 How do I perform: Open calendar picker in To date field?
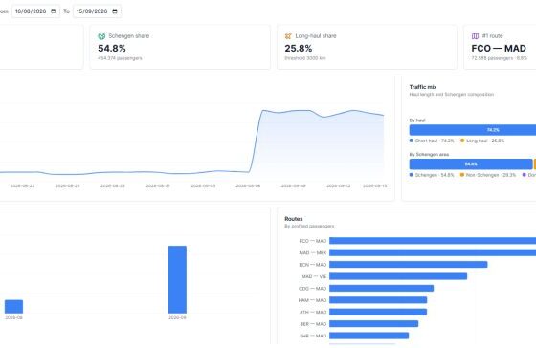[115, 11]
